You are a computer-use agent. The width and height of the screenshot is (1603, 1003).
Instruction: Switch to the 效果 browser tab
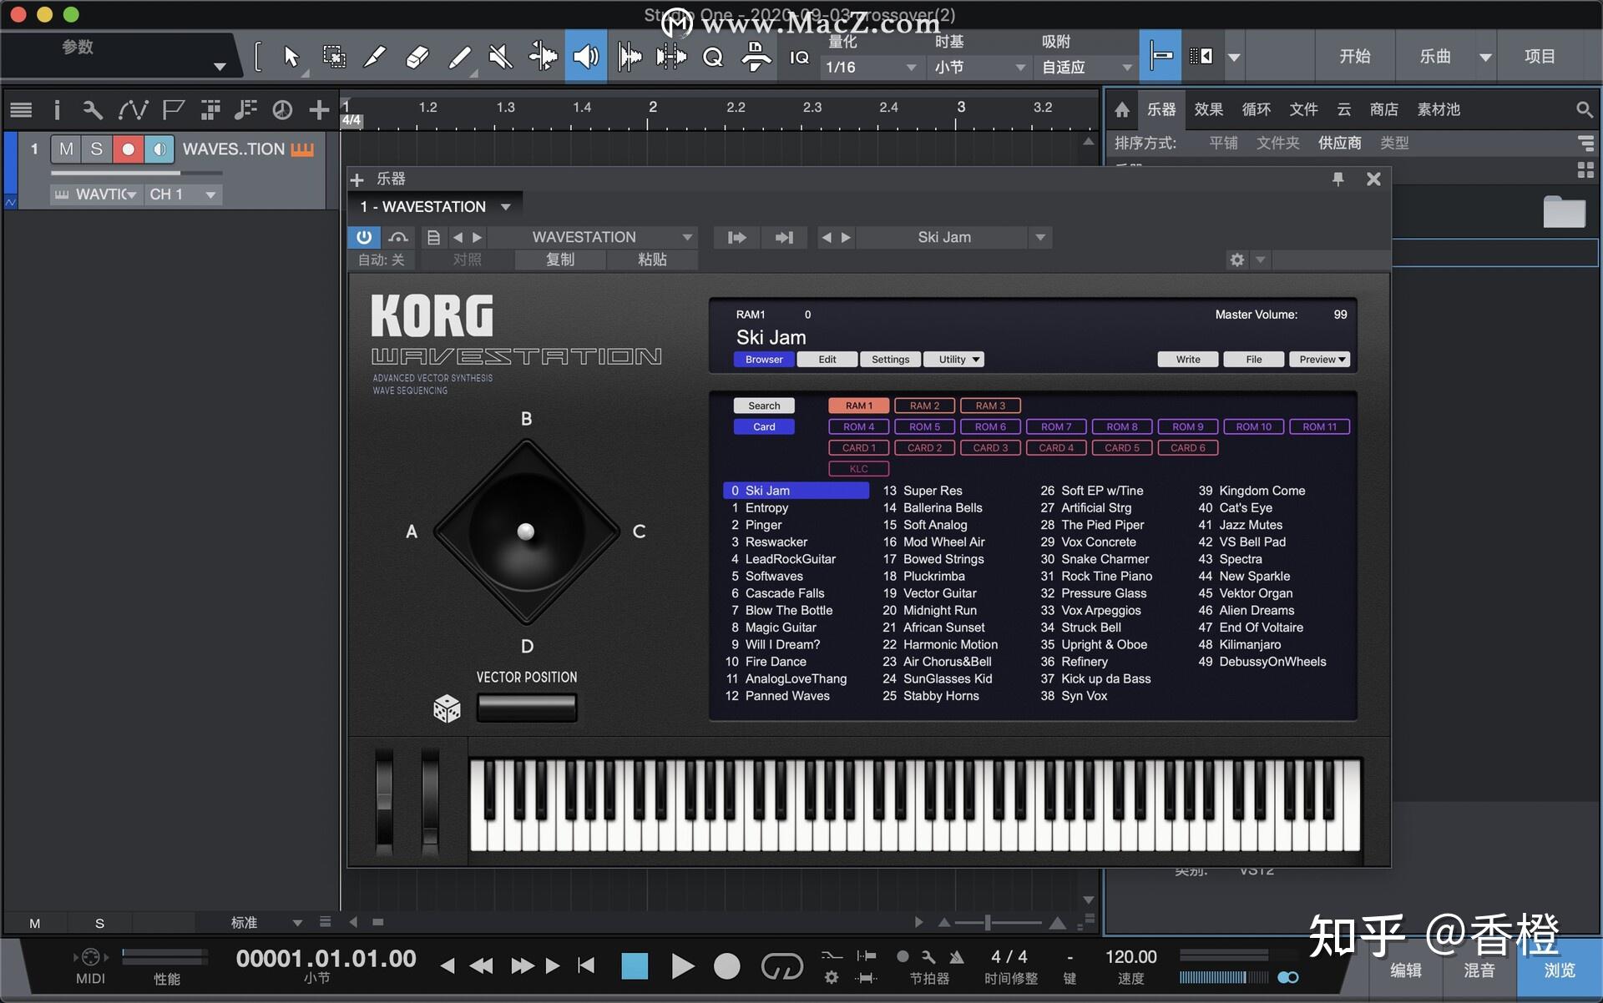coord(1208,109)
